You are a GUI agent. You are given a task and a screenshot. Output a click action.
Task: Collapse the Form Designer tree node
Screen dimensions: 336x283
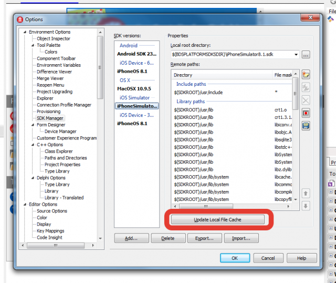coord(33,125)
